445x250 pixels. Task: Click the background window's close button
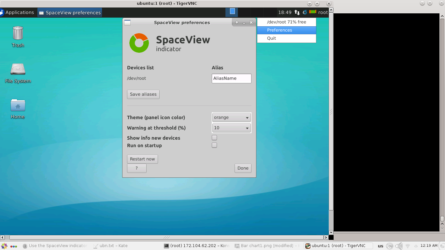(441, 3)
